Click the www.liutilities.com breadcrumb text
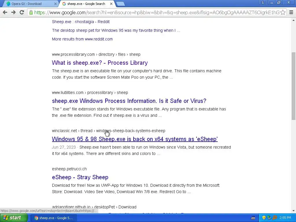Screen dimensions: 296x222 [90, 92]
